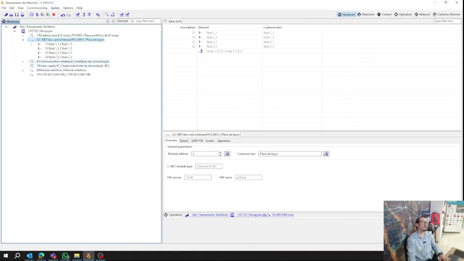464x261 pixels.
Task: Open the Edit menu
Action: point(12,8)
